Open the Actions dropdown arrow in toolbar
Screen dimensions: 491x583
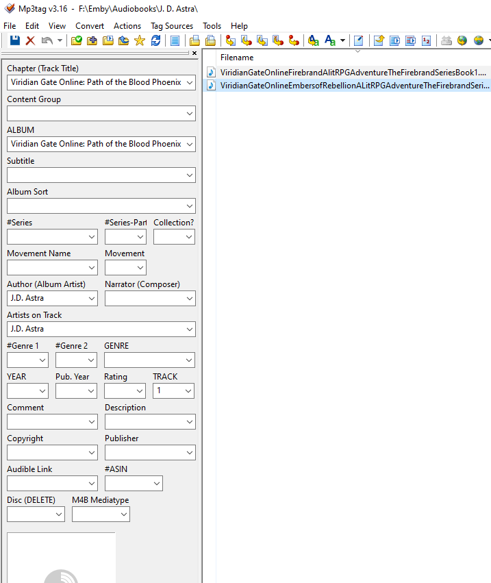point(342,40)
